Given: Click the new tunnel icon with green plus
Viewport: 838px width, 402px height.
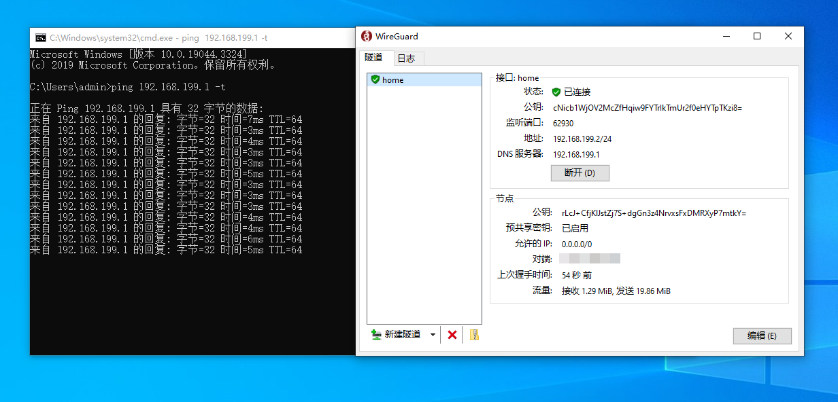Looking at the screenshot, I should [x=376, y=335].
